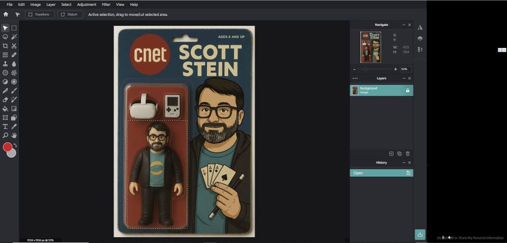Swap the foreground and background colors
The image size is (507, 243).
click(15, 145)
